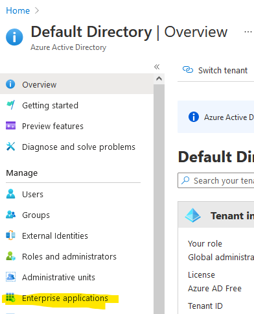Click the Azure Active Directory subtitle
254x314 pixels.
[68, 47]
